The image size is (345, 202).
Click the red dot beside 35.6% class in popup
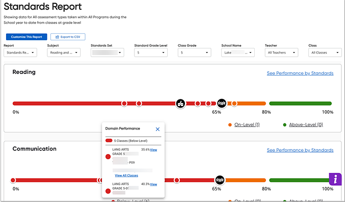tap(108, 157)
